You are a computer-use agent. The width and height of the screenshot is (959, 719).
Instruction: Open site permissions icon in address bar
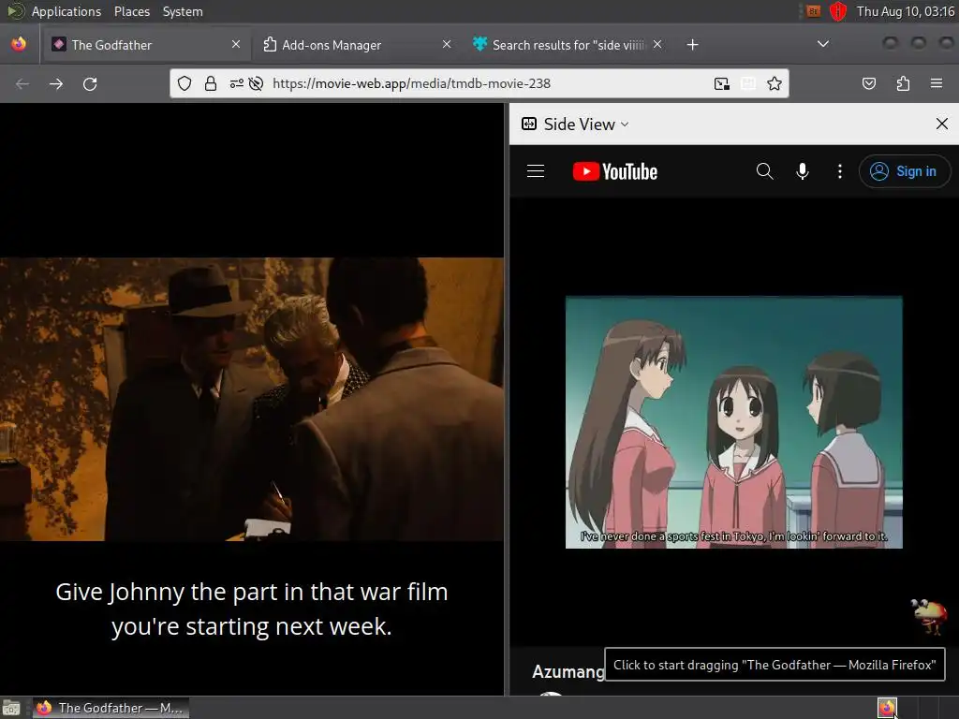point(237,83)
